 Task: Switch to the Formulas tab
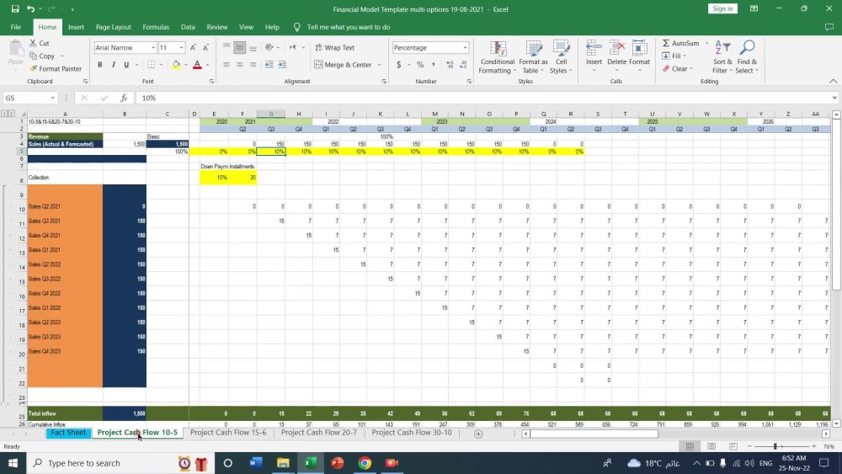[x=156, y=27]
